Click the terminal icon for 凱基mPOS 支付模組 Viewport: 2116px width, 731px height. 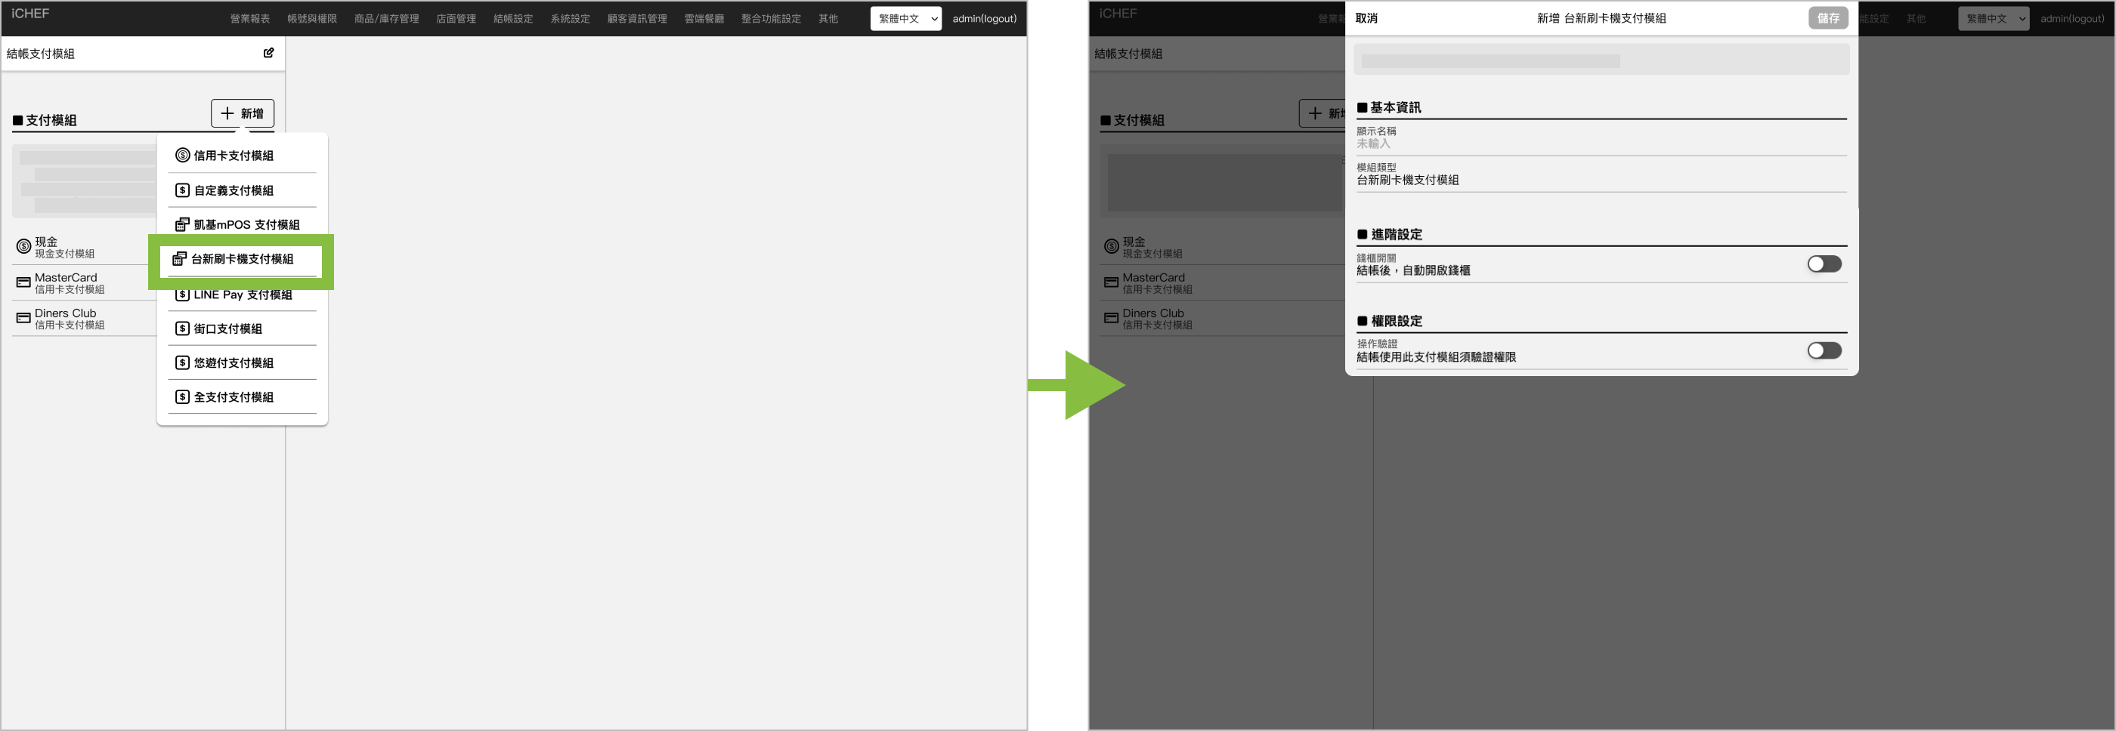point(182,225)
